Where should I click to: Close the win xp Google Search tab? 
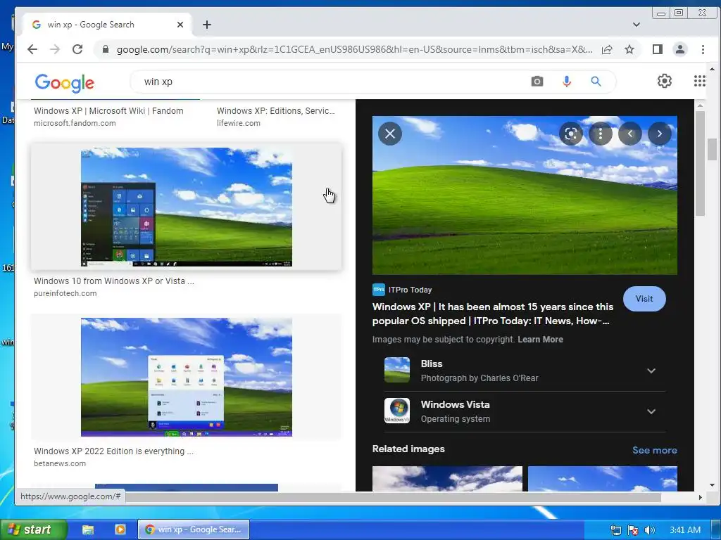click(x=180, y=25)
